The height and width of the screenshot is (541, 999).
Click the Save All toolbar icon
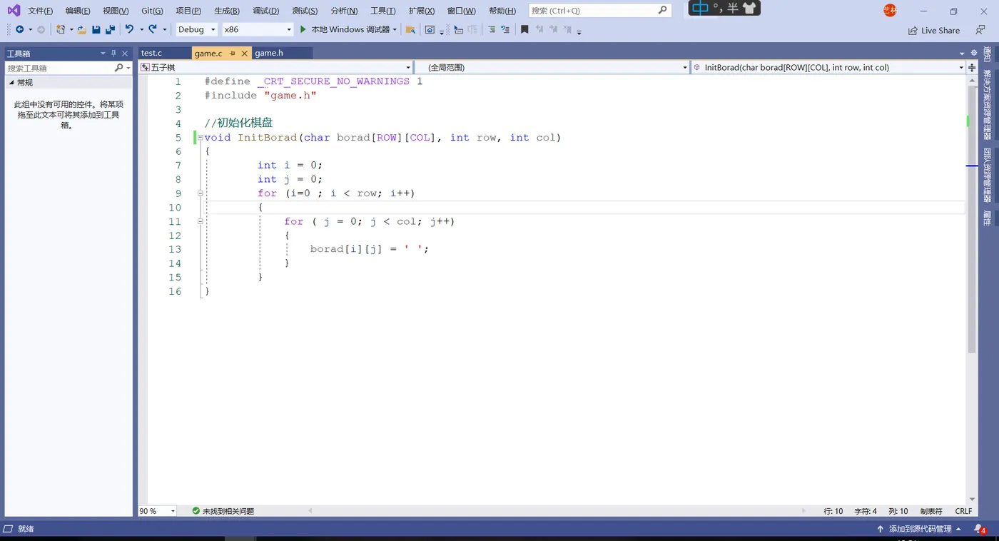(x=110, y=29)
